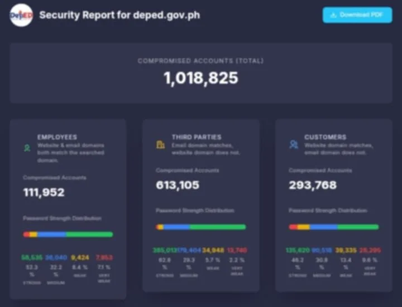This screenshot has height=307, width=402.
Task: Click the Customers password strength distribution bar
Action: [334, 227]
